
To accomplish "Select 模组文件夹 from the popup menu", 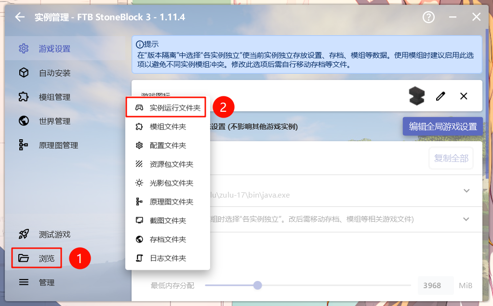I will (167, 127).
